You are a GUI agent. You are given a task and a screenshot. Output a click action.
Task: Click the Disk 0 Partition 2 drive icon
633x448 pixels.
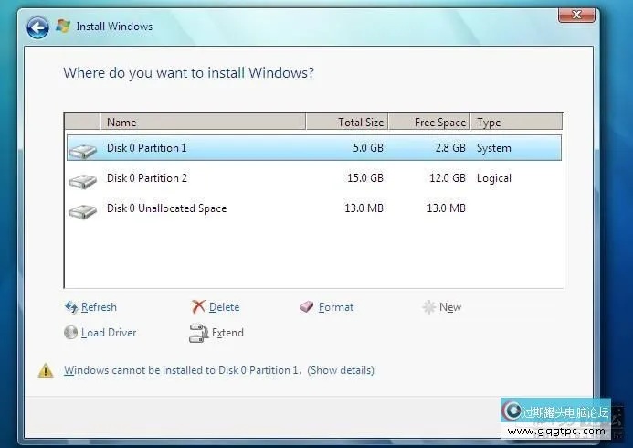(82, 180)
